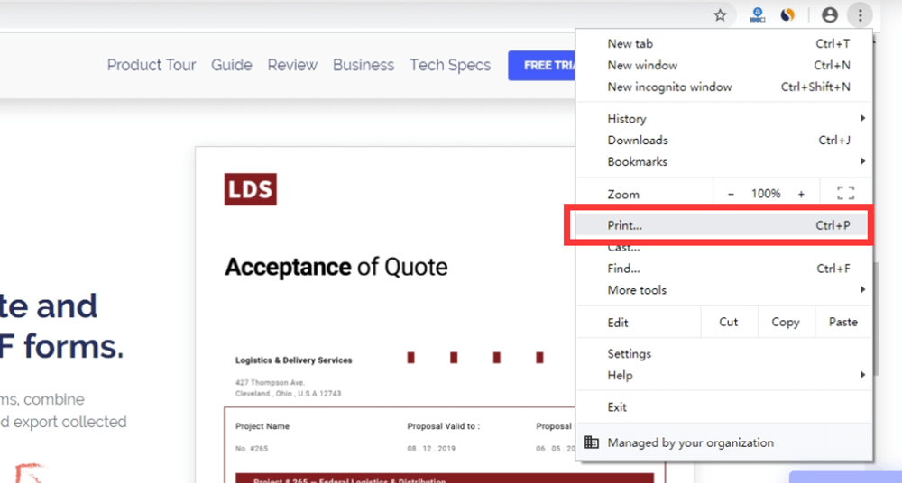Open Downloads from the menu
The image size is (902, 483).
638,141
